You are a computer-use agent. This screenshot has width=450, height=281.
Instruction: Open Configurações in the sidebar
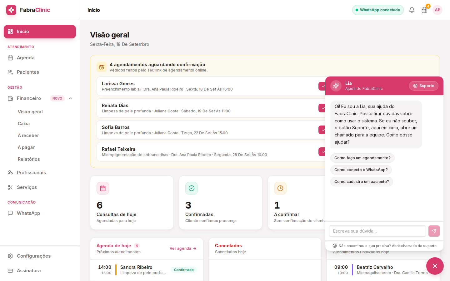click(40, 256)
